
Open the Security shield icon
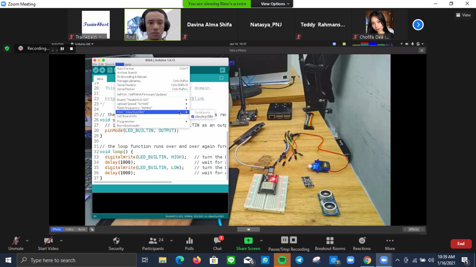116,241
